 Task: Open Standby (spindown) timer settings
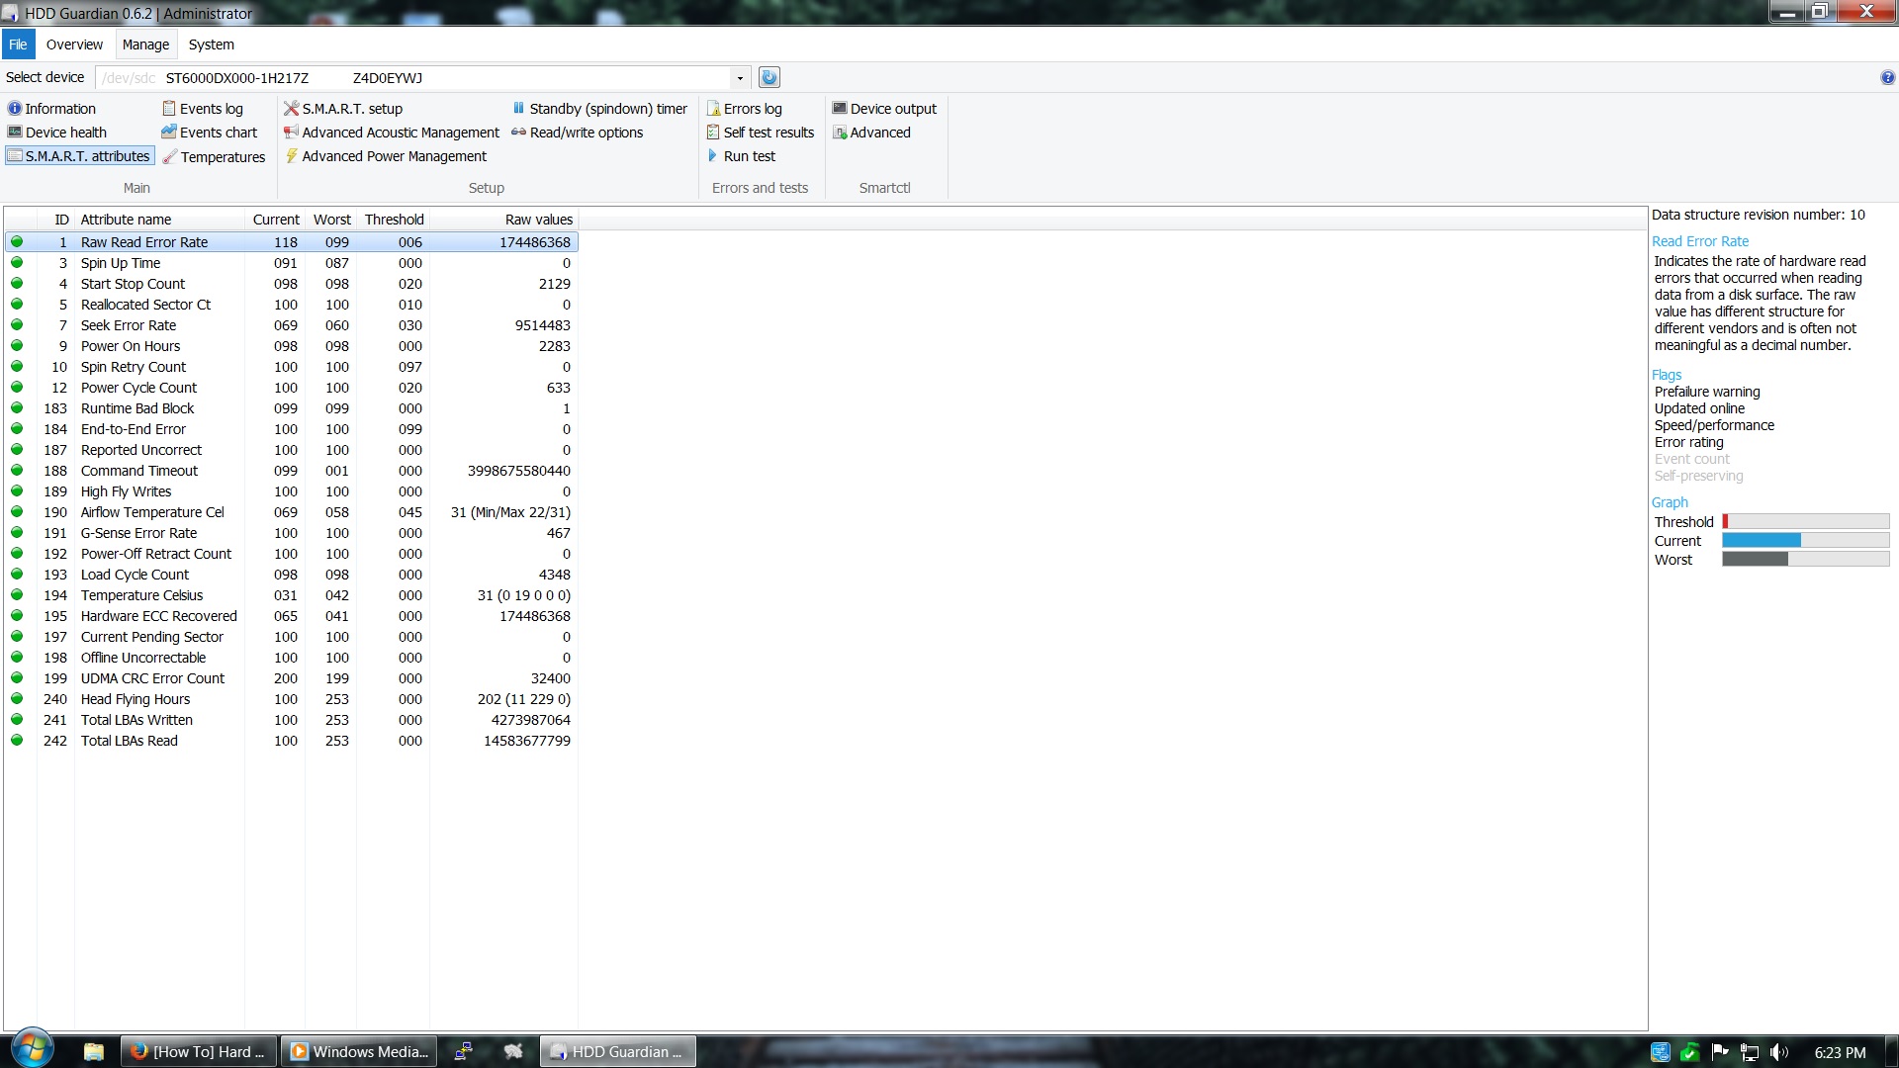click(x=599, y=109)
